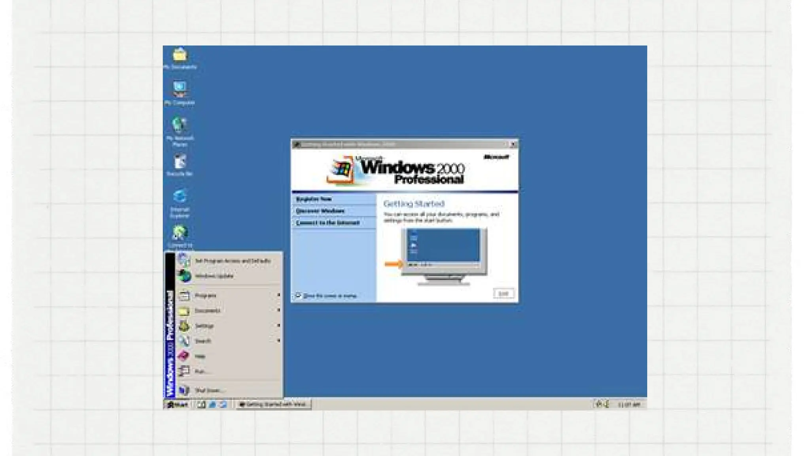Choose Shut Down from the Start menu

208,390
